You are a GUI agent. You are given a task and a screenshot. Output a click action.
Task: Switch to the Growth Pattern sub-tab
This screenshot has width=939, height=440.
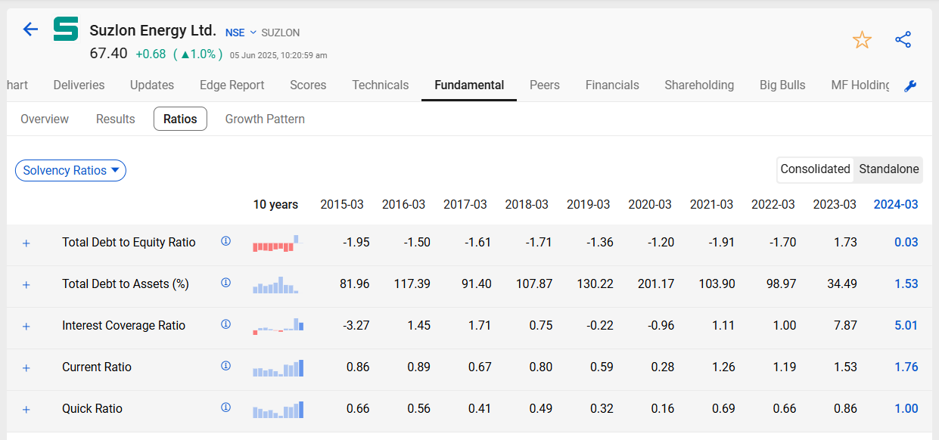coord(265,119)
